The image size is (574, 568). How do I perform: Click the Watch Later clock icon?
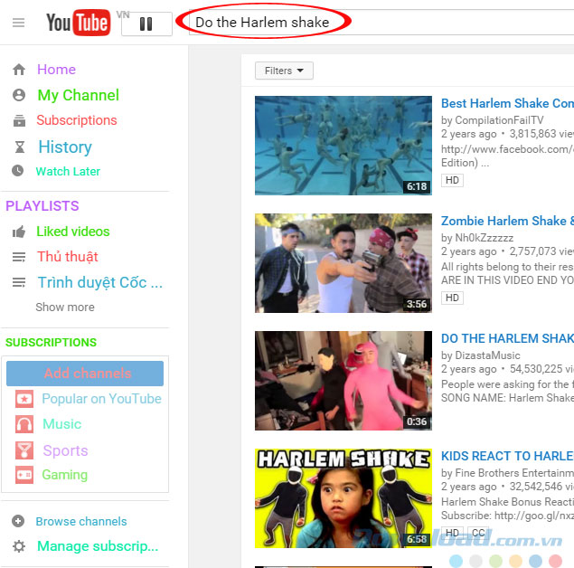pyautogui.click(x=17, y=171)
